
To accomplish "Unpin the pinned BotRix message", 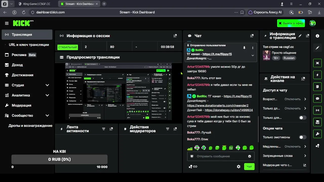I will [244, 48].
